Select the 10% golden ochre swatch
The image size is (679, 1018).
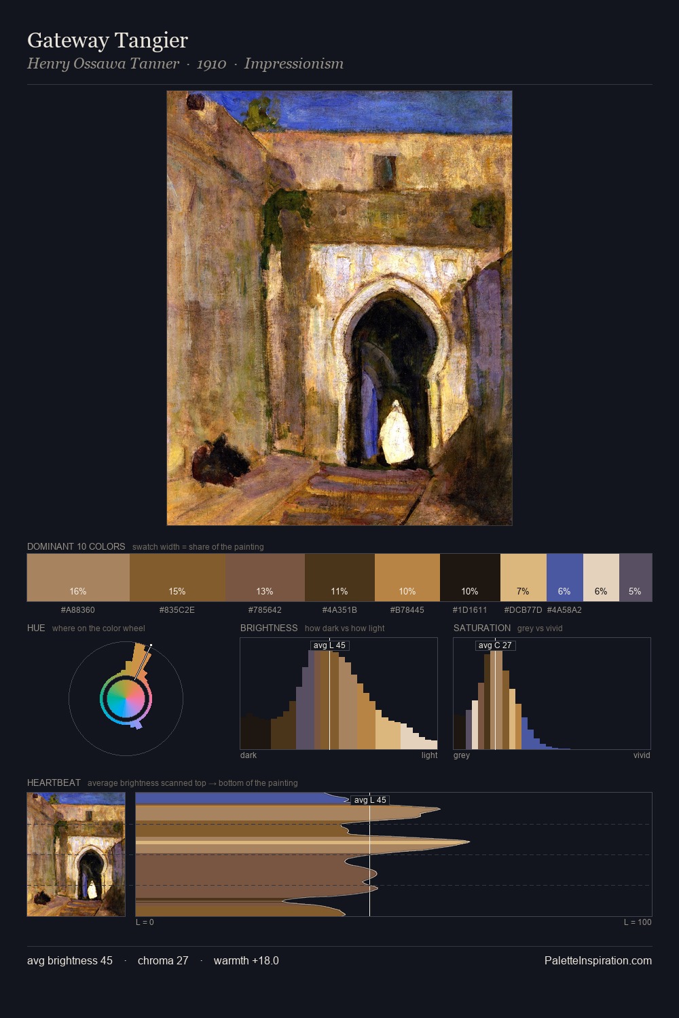click(407, 578)
